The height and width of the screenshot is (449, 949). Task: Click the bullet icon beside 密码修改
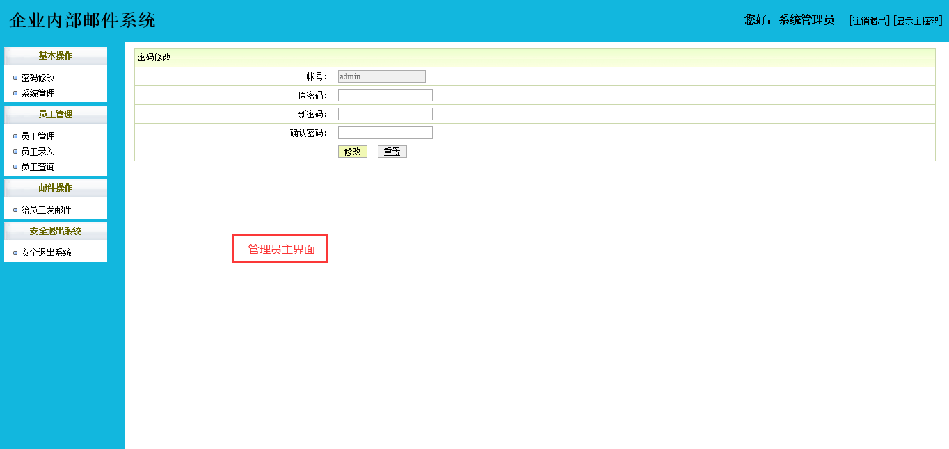click(15, 78)
